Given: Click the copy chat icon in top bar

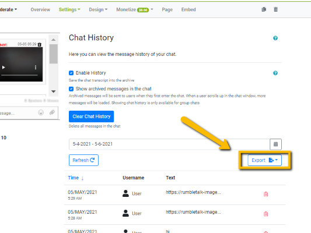Looking at the screenshot, I should [264, 9].
